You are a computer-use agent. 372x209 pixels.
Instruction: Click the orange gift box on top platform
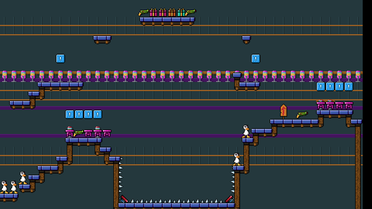[x=172, y=13]
